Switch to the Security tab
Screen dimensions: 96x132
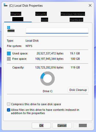tap(41, 14)
